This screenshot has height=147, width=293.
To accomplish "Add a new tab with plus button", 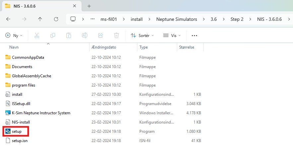I will pyautogui.click(x=89, y=6).
